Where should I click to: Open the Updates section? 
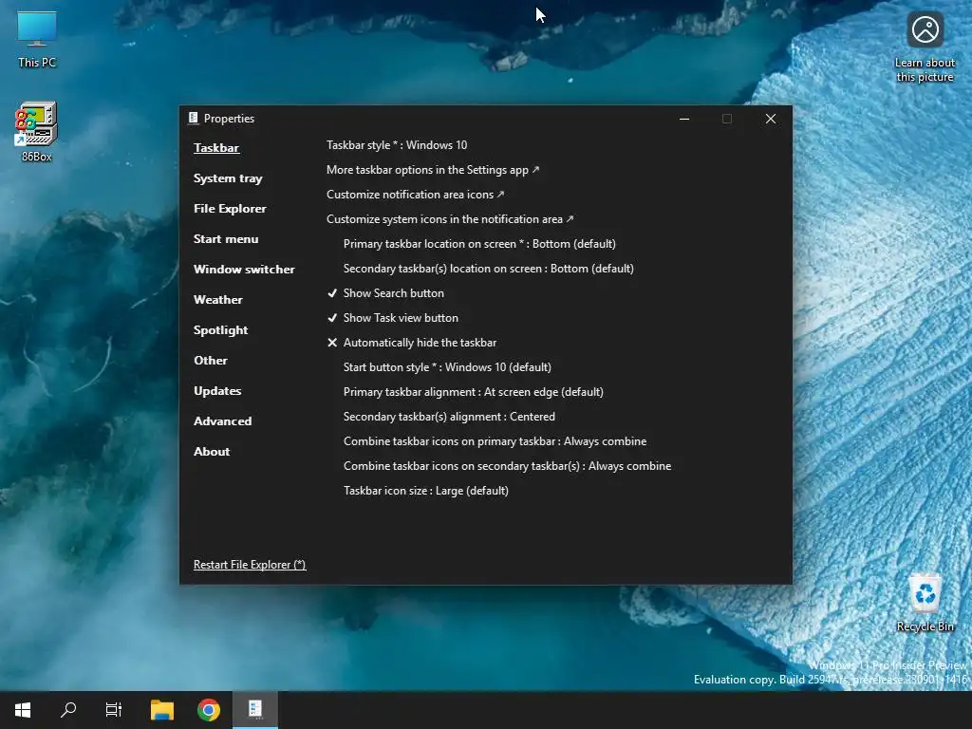pyautogui.click(x=217, y=391)
